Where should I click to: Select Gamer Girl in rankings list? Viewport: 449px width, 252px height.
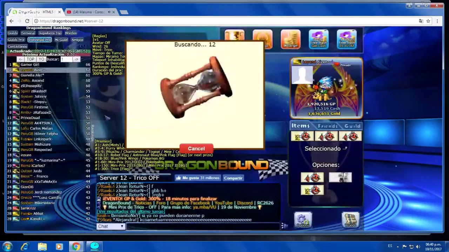[x=49, y=64]
